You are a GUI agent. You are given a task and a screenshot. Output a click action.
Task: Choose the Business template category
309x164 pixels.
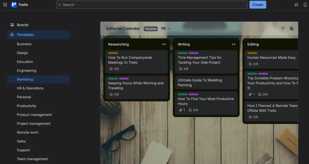tap(24, 44)
